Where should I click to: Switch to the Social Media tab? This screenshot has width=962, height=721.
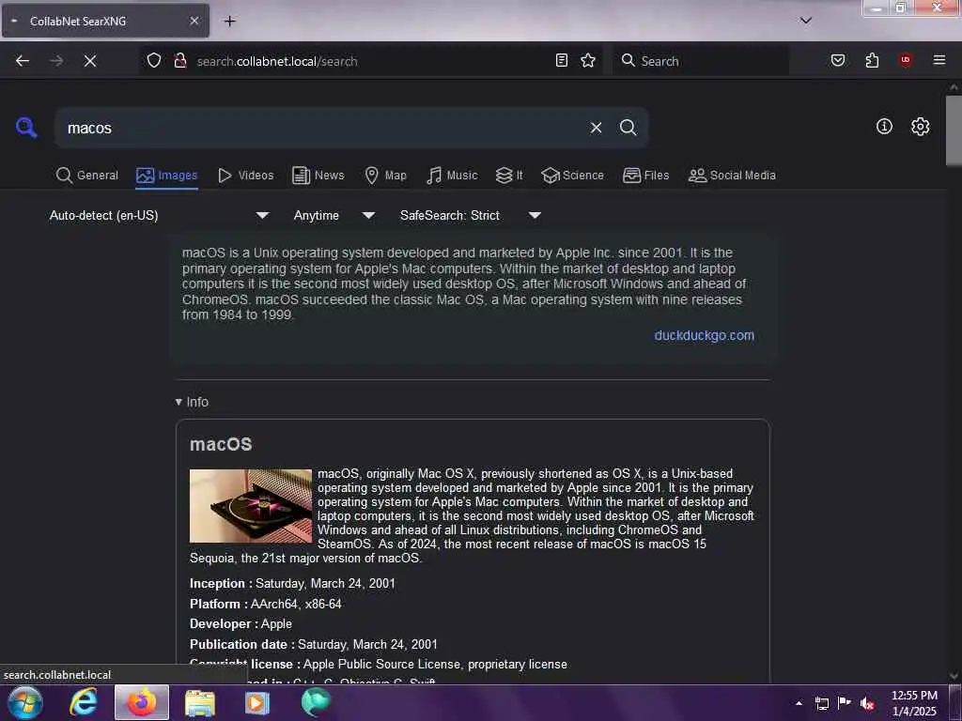[732, 176]
